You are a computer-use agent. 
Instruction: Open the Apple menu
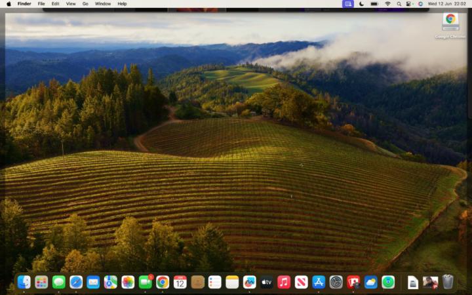[x=9, y=4]
